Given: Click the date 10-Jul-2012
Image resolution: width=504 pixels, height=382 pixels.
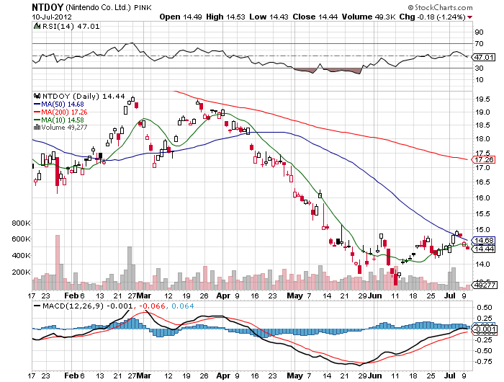Looking at the screenshot, I should pos(52,17).
